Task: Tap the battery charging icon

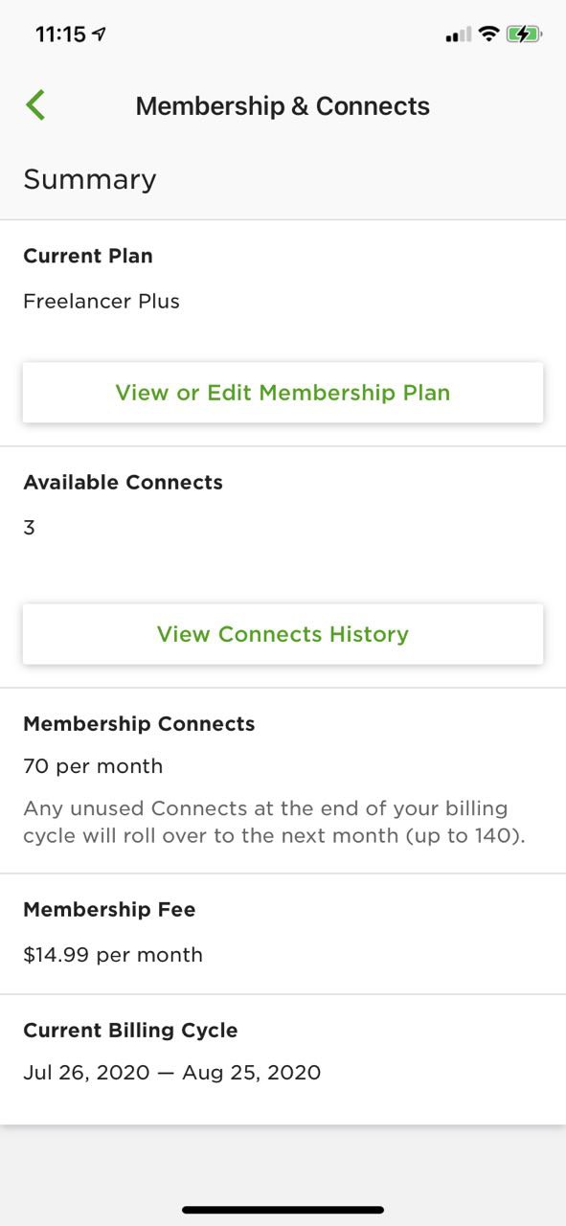Action: point(524,34)
